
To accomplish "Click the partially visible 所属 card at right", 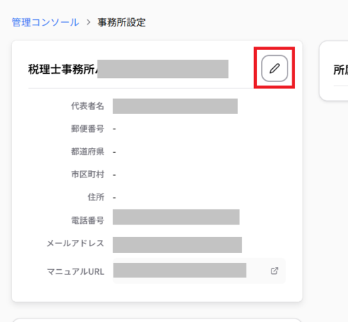I will click(334, 71).
